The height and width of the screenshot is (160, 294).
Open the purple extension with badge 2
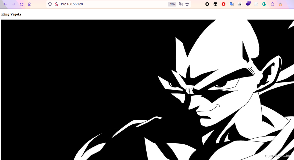tap(248, 4)
